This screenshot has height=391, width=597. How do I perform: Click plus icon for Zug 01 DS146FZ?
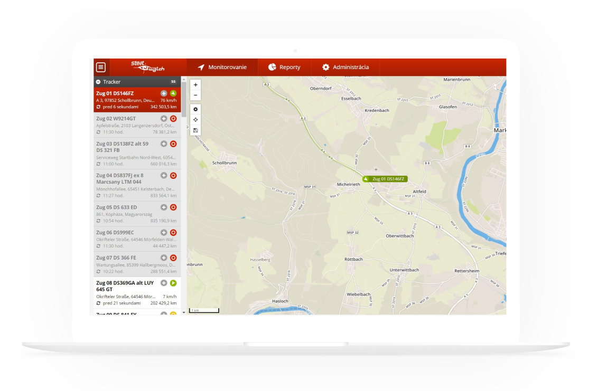coord(164,93)
